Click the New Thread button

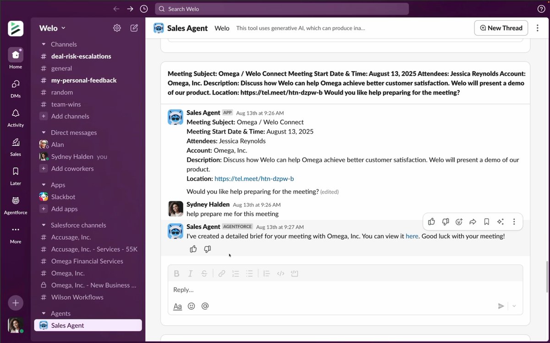(501, 28)
